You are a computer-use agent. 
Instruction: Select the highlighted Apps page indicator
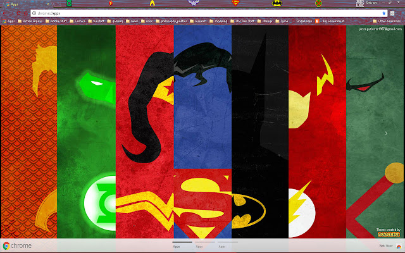182,245
